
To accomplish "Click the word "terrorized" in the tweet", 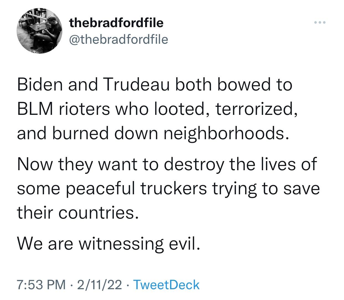I will (x=256, y=110).
